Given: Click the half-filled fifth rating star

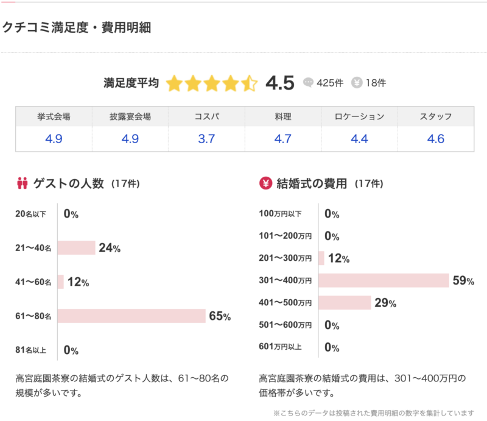Looking at the screenshot, I should point(249,83).
